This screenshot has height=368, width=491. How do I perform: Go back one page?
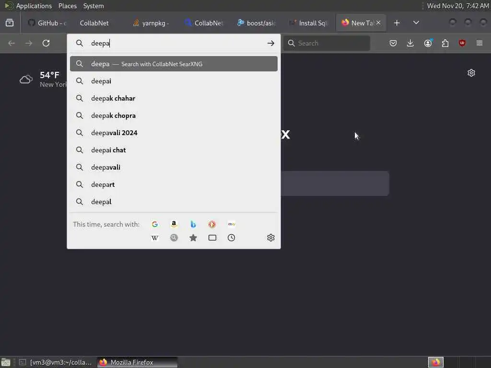click(x=12, y=43)
